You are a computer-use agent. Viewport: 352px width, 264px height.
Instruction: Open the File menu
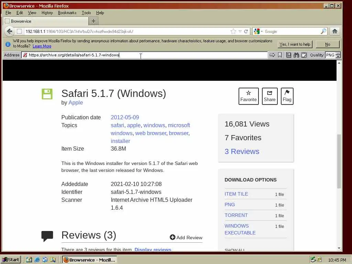pyautogui.click(x=8, y=13)
